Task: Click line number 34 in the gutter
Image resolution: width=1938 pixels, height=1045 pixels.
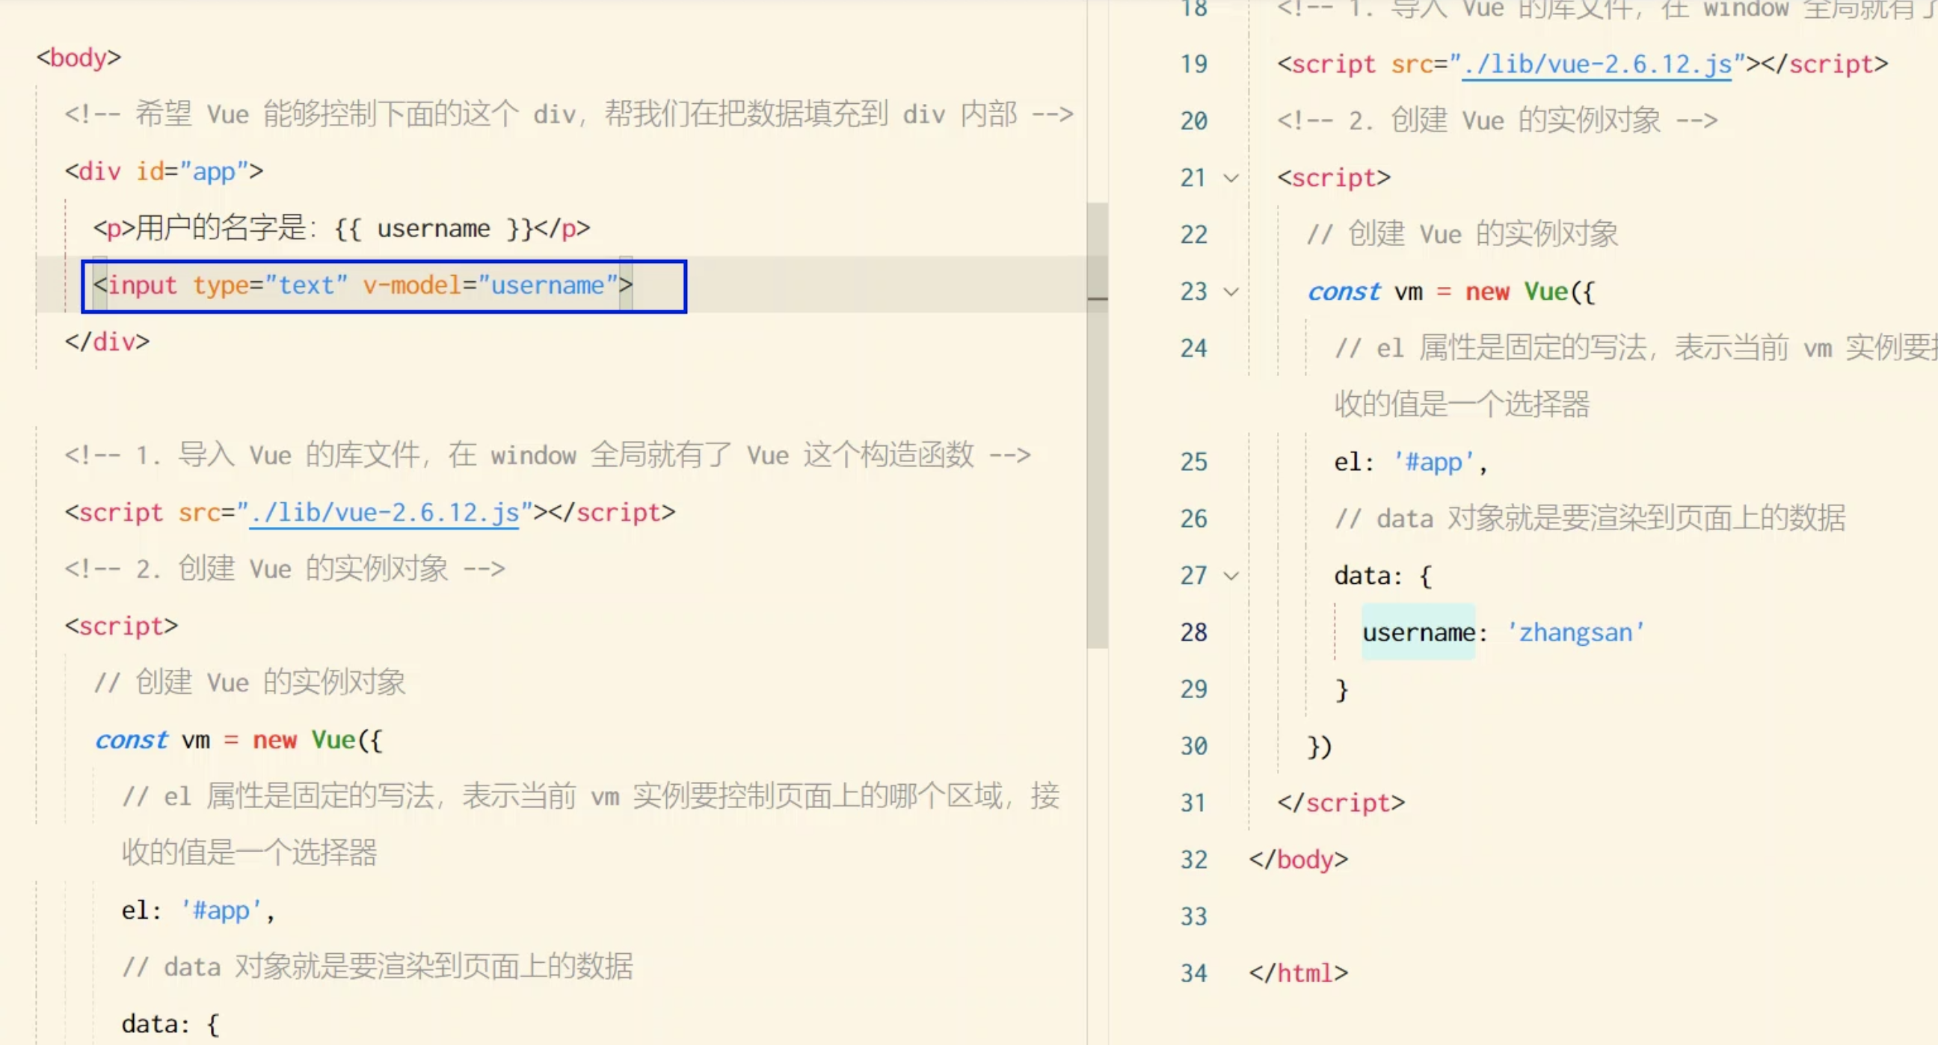Action: (x=1193, y=973)
